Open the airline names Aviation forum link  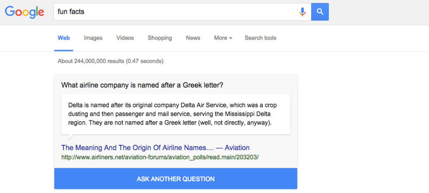point(155,147)
